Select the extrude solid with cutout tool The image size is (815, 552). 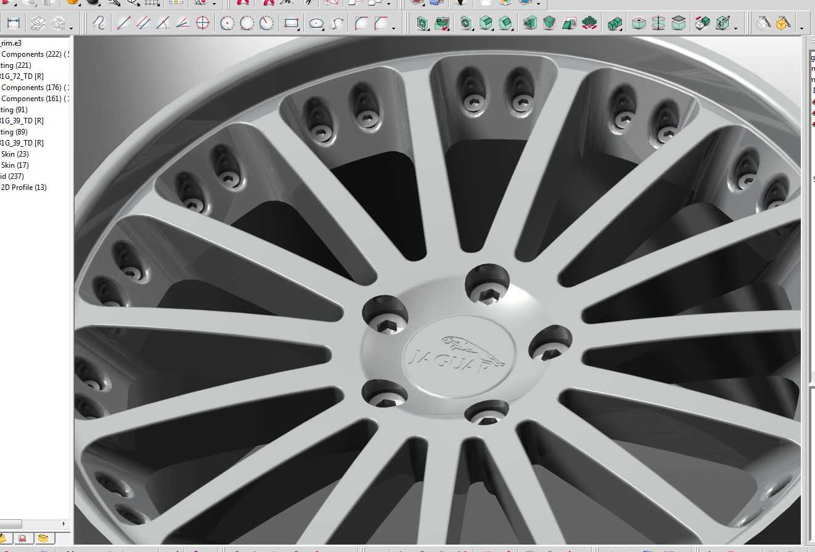click(423, 24)
